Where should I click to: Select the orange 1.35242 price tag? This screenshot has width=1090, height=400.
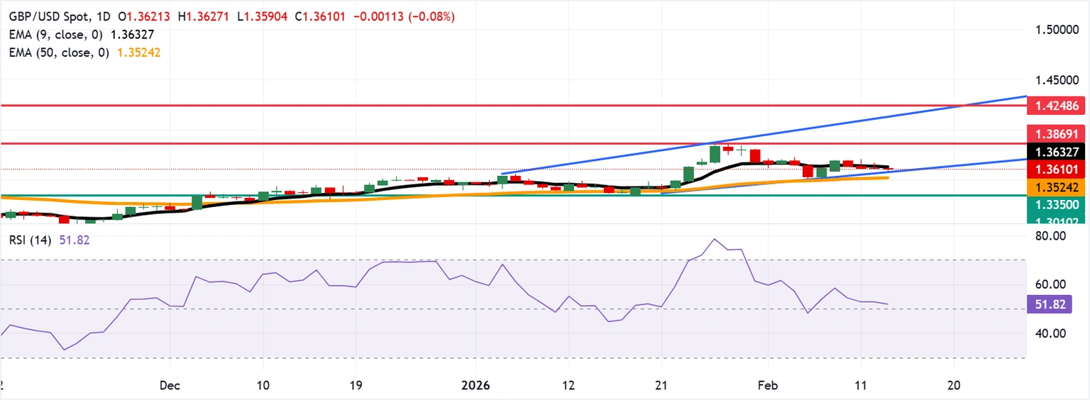pyautogui.click(x=1049, y=187)
